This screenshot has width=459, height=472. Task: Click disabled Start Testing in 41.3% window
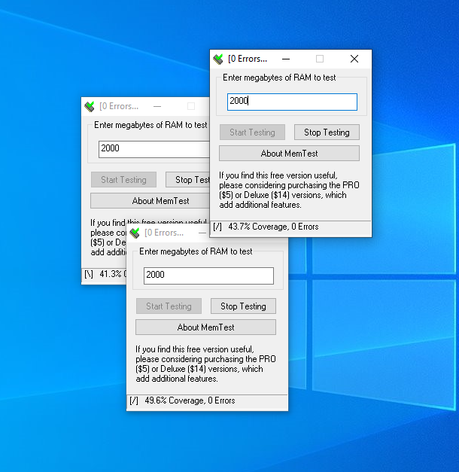tap(123, 180)
